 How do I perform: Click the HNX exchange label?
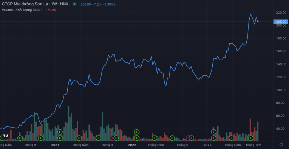click(64, 4)
